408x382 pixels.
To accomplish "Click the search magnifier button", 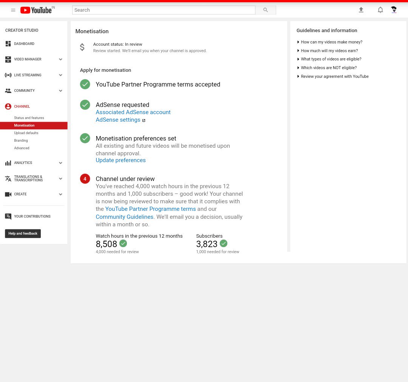I will [266, 10].
